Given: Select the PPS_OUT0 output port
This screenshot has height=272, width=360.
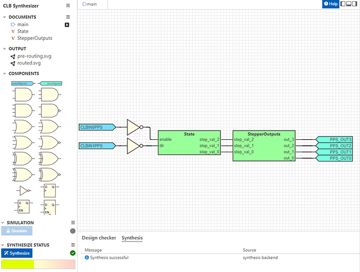Looking at the screenshot, I should point(334,158).
